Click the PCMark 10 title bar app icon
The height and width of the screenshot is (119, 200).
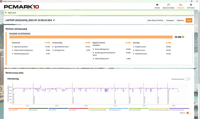coord(1,1)
